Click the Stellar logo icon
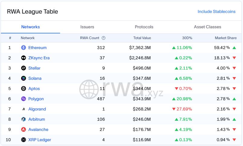Image resolution: width=243 pixels, height=146 pixels. (x=24, y=68)
